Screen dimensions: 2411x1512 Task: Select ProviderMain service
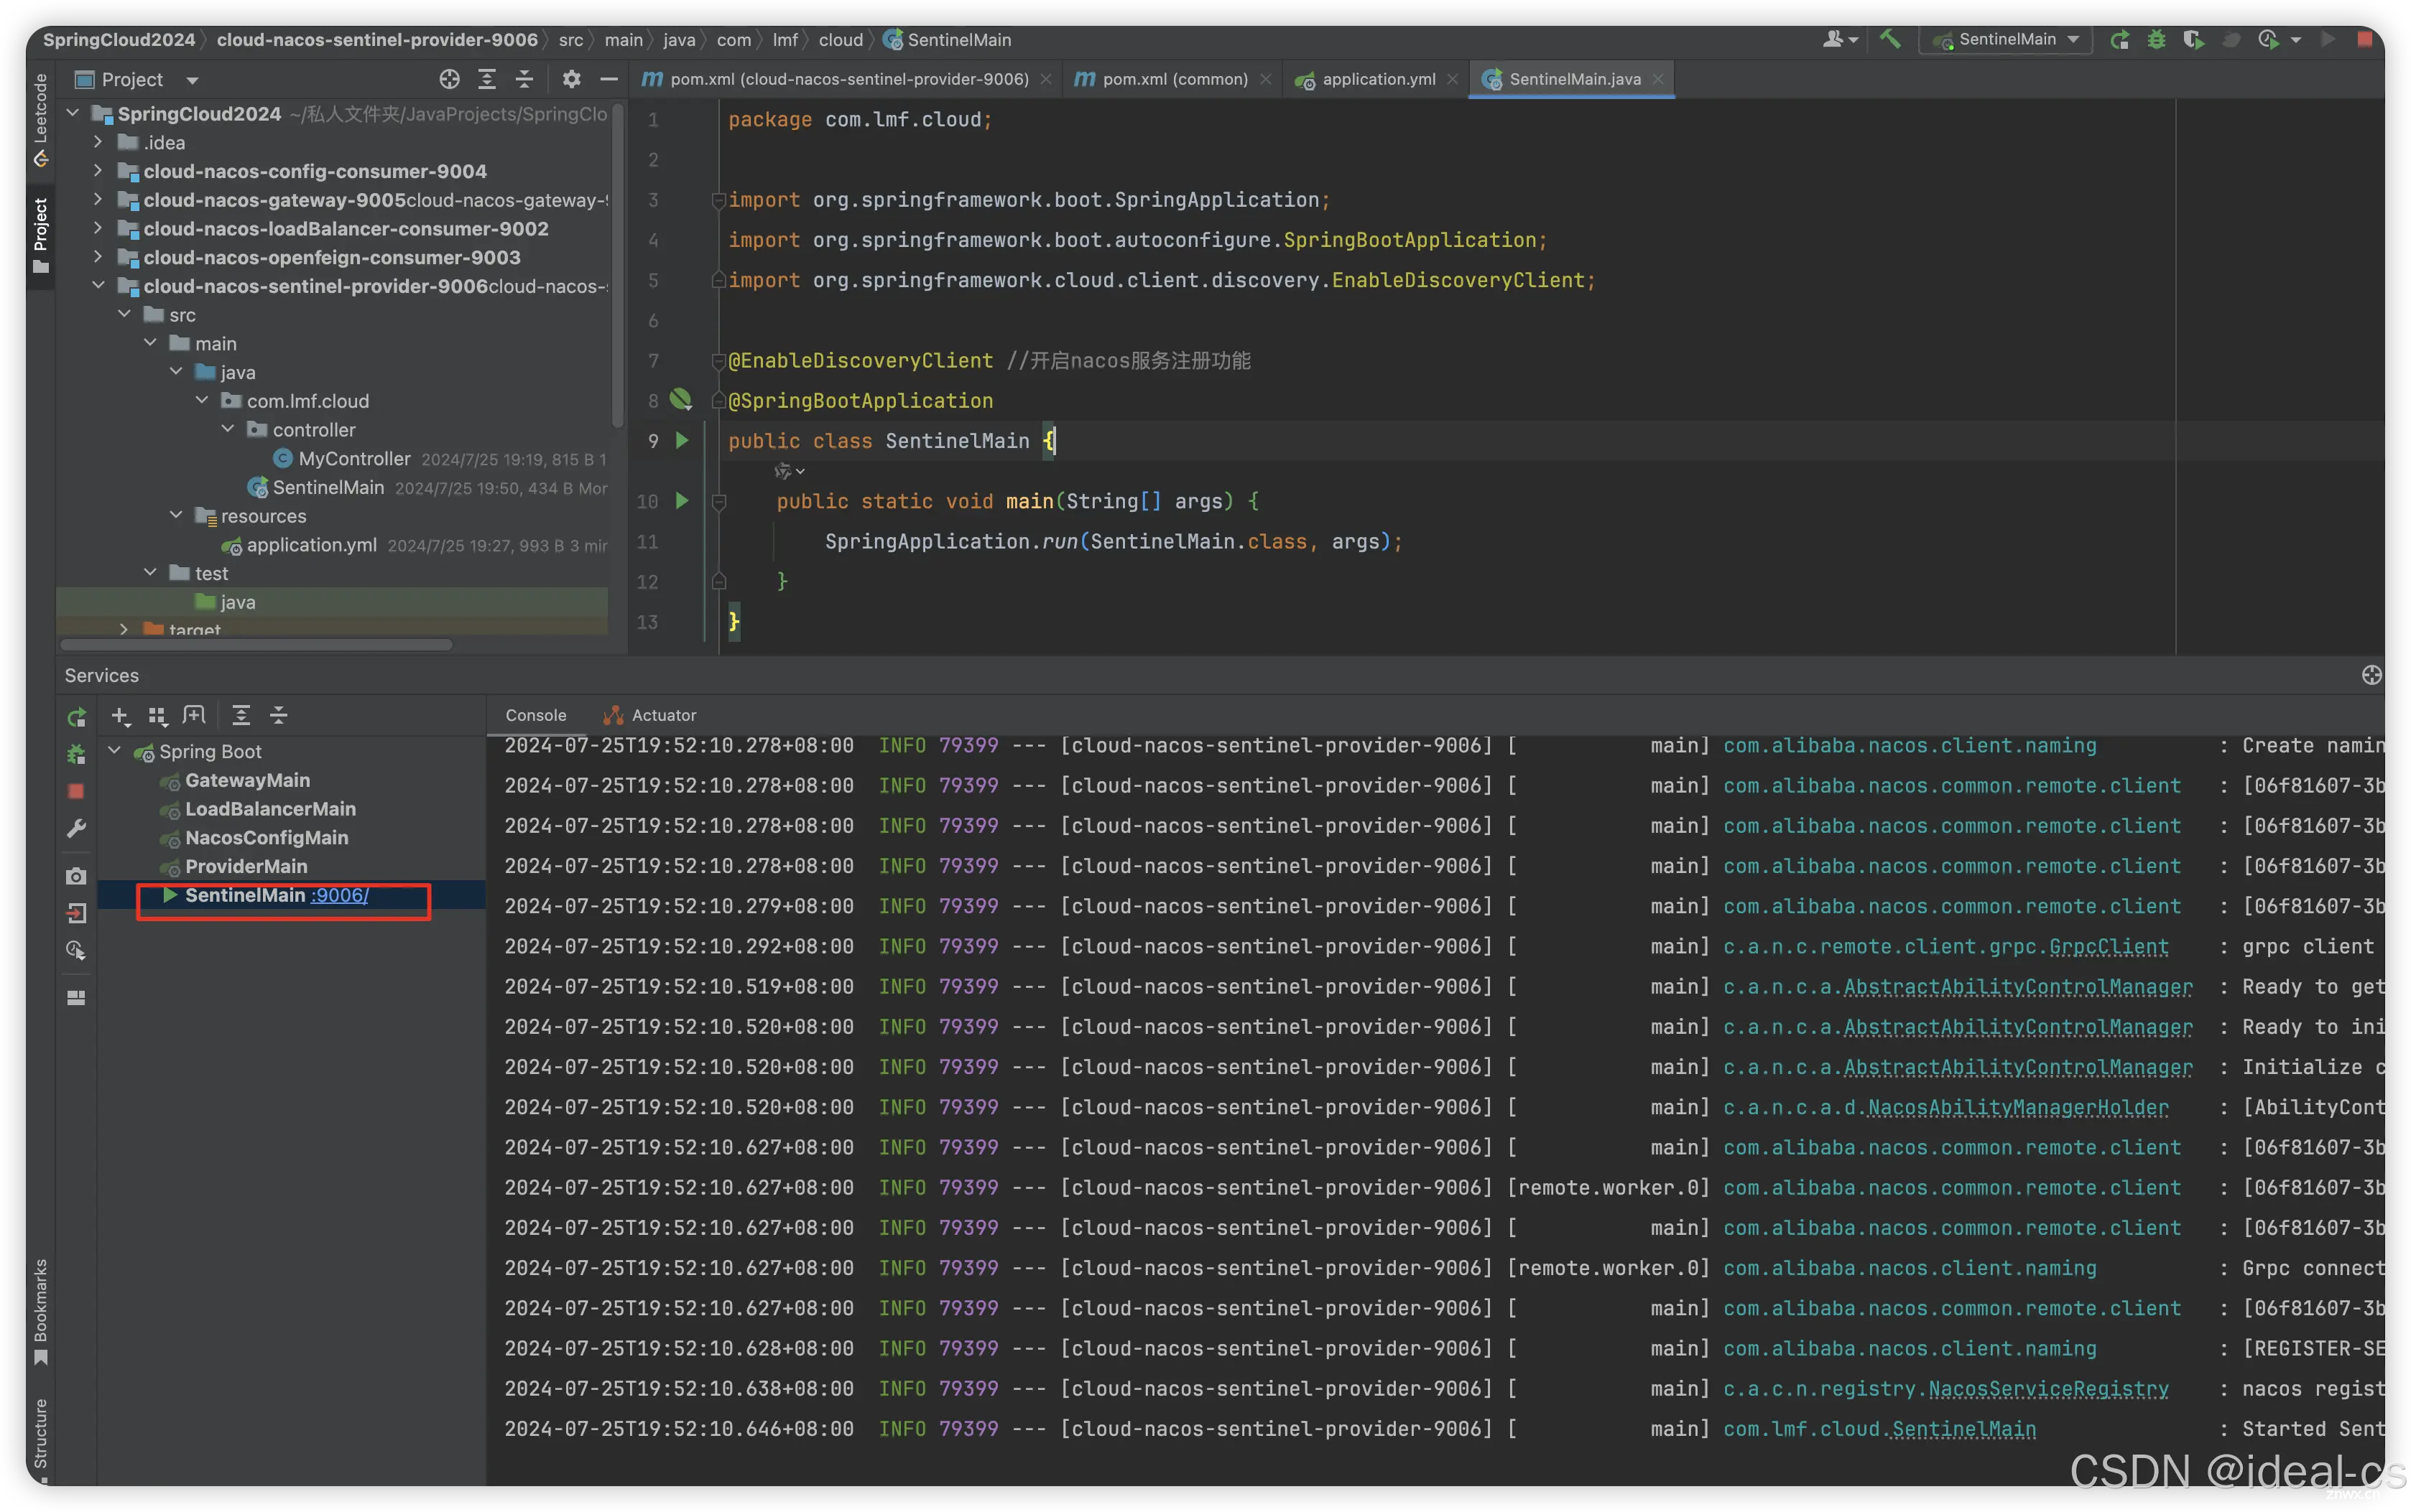coord(246,866)
